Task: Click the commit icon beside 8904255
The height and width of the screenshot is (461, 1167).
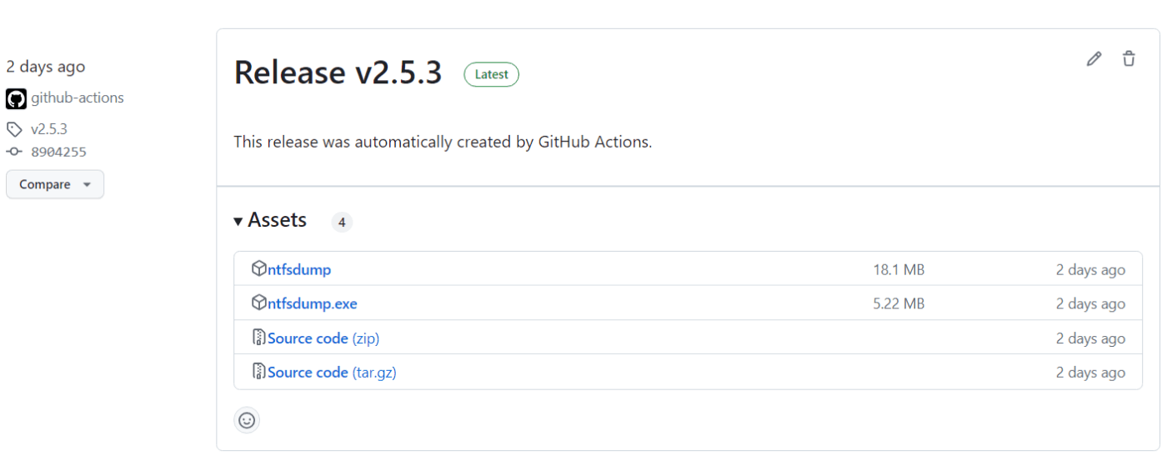Action: (x=14, y=152)
